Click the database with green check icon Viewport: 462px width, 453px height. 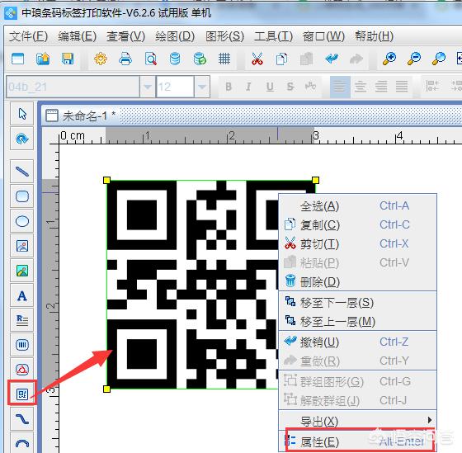coord(200,59)
